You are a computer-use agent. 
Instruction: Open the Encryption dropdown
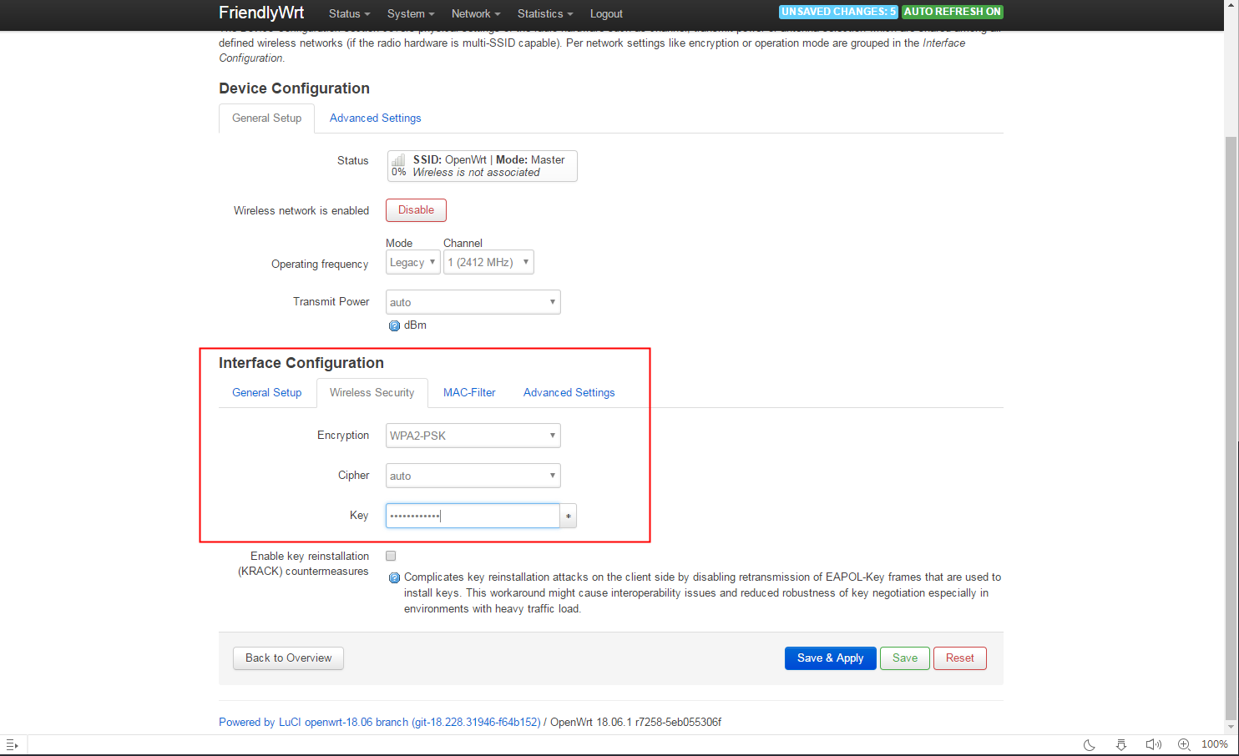(473, 436)
